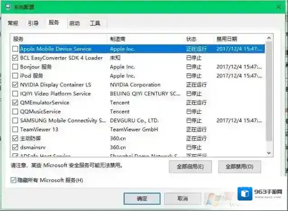Screen dimensions: 288x211
Task: Uncheck NVIDIA Display Container LS
Action: click(15, 85)
